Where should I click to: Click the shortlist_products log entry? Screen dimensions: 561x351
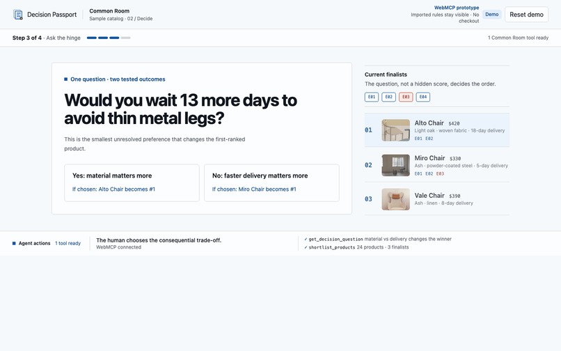356,247
